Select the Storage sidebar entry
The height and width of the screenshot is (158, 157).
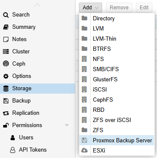click(x=38, y=89)
